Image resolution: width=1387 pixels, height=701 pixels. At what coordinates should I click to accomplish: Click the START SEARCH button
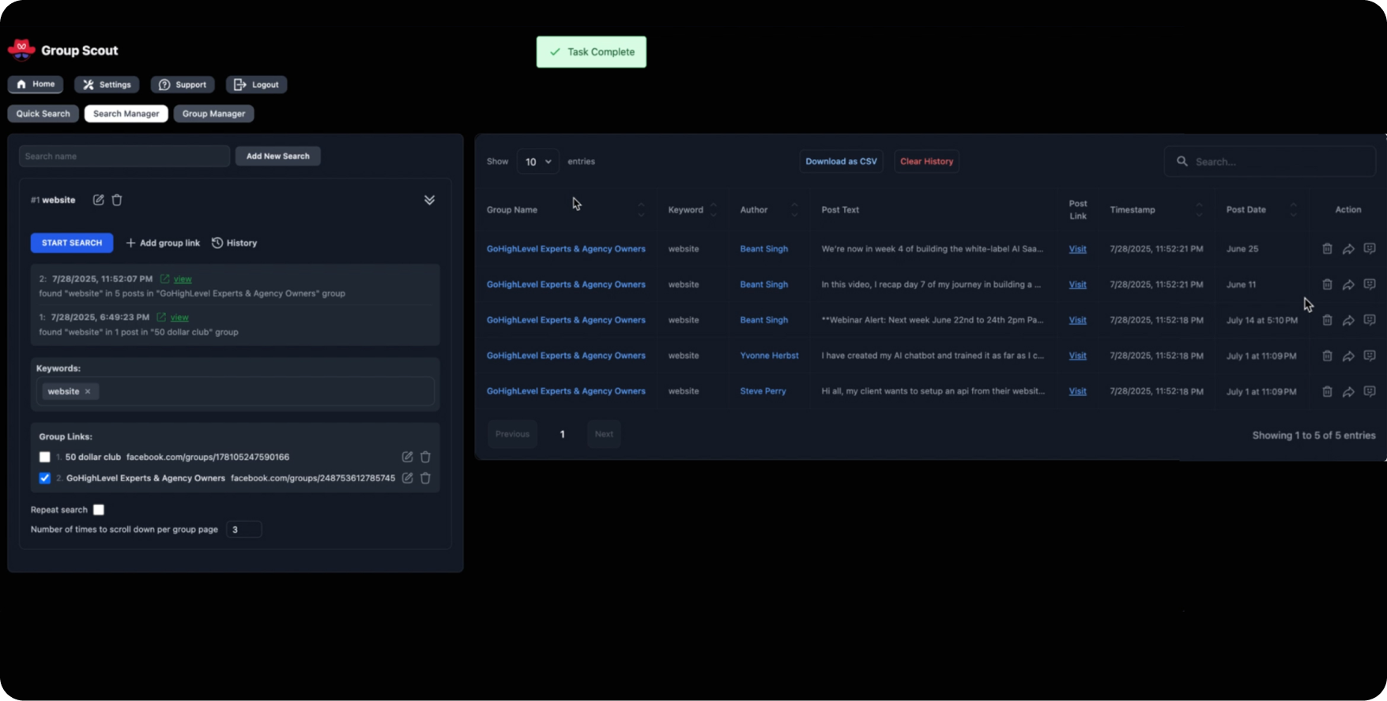pos(72,243)
